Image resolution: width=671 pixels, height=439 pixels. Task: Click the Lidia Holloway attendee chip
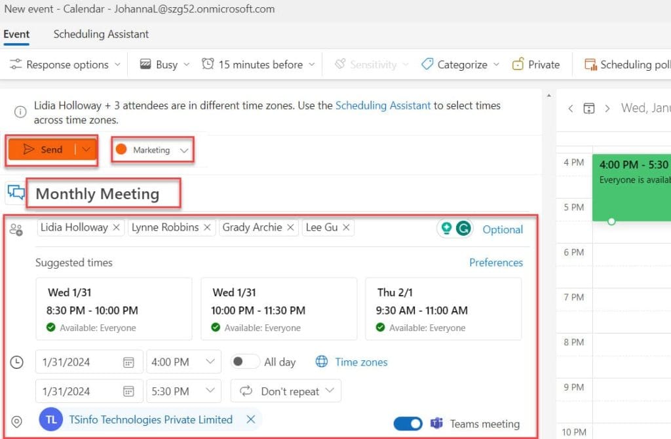tap(81, 227)
